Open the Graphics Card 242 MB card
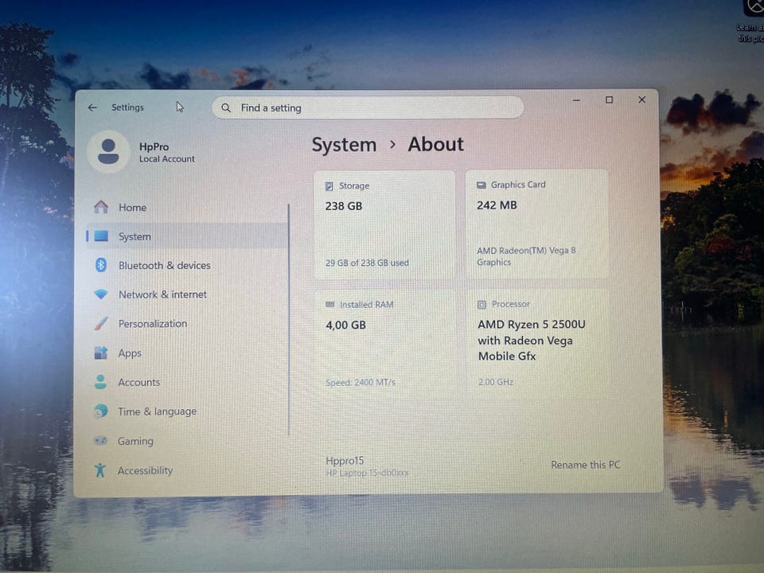Screen dimensions: 764x573 [536, 224]
